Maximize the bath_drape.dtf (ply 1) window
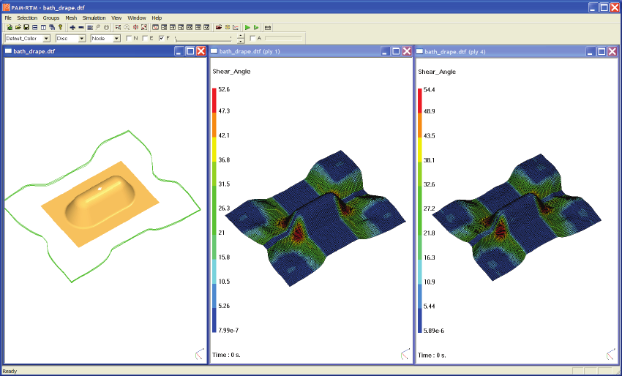This screenshot has width=622, height=376. click(395, 51)
